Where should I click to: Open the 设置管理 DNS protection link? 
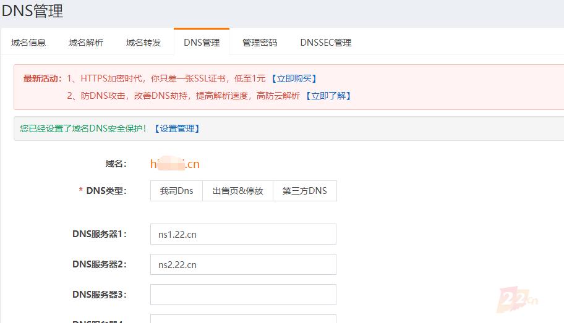click(177, 128)
